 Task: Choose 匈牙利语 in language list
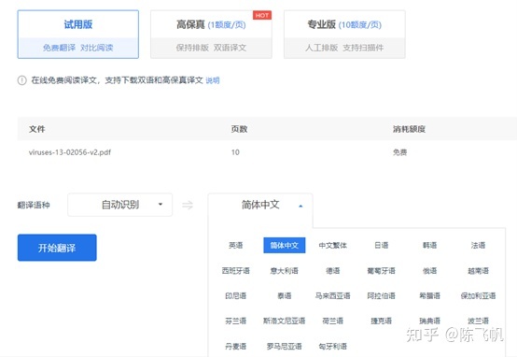coord(332,346)
